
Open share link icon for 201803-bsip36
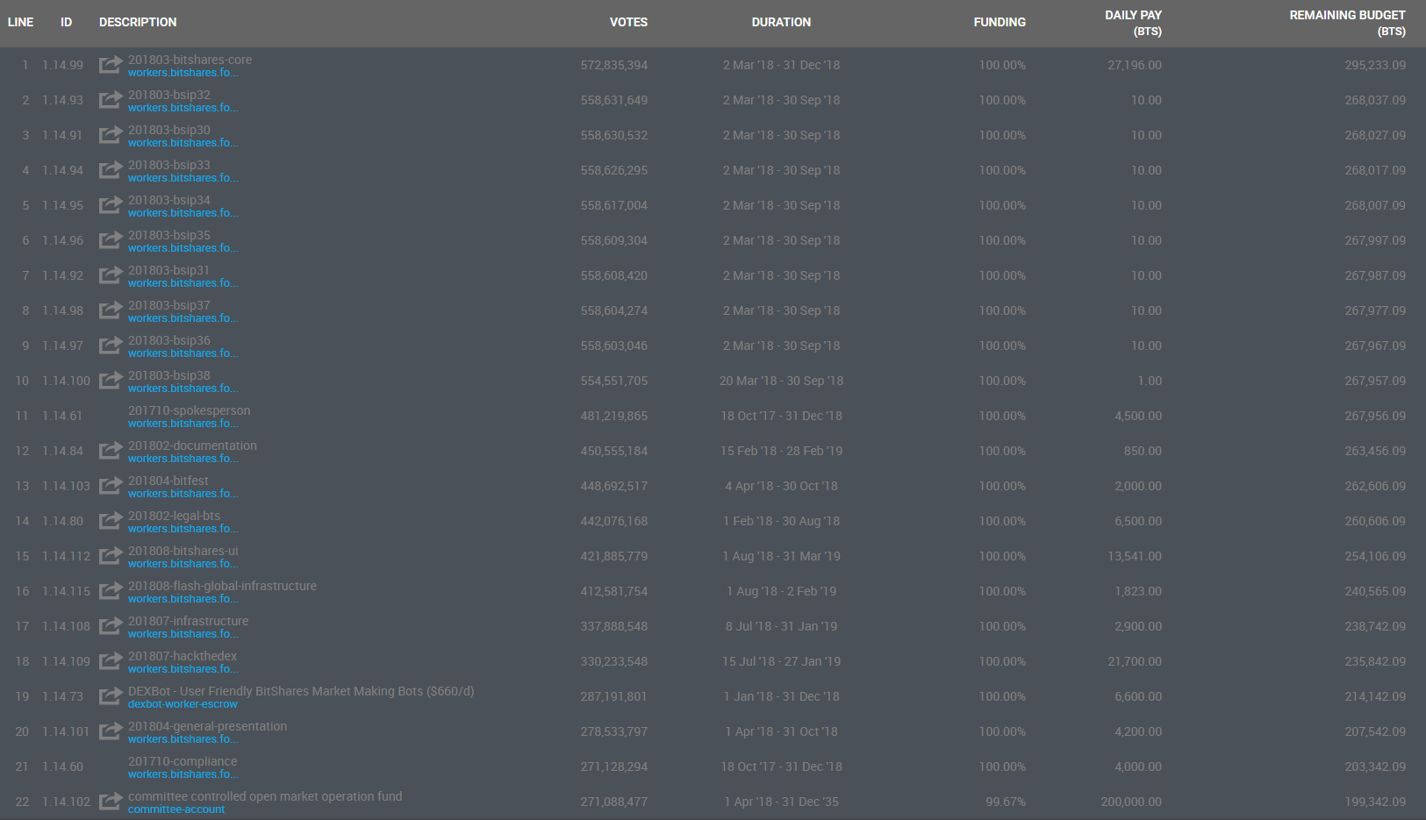point(111,346)
